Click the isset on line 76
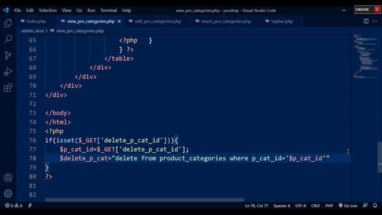 click(65, 140)
